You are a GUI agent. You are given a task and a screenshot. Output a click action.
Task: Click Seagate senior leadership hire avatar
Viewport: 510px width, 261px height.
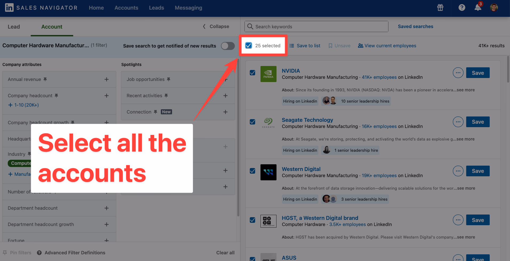click(326, 150)
